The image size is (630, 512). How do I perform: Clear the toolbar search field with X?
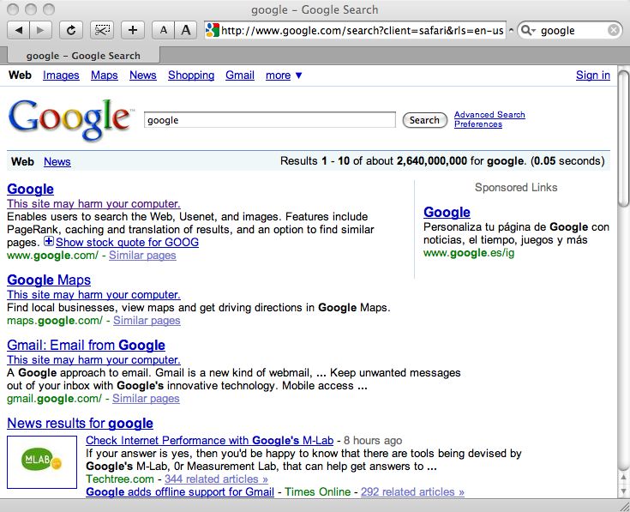point(614,30)
